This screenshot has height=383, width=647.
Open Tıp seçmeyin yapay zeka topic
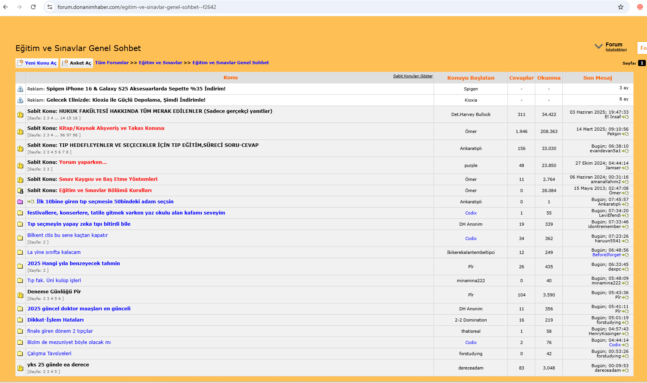[79, 224]
